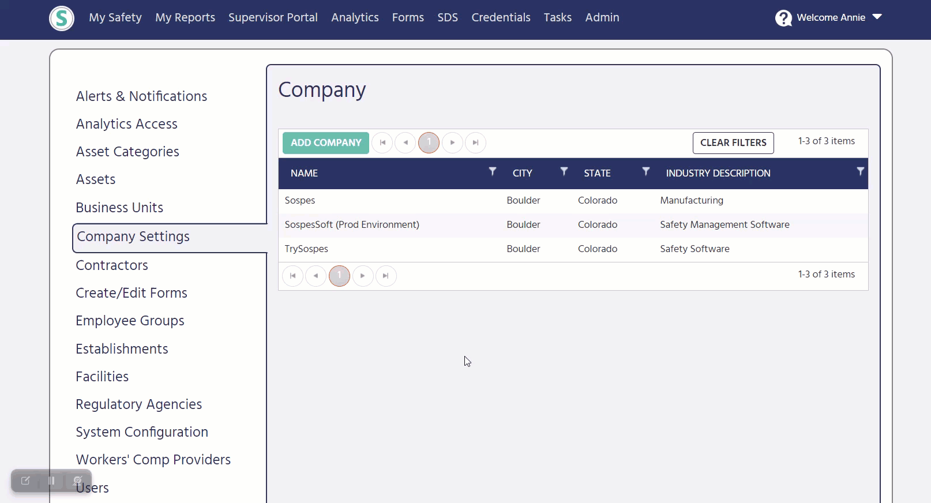Sort by the STATE column header
Image resolution: width=931 pixels, height=503 pixels.
click(597, 173)
